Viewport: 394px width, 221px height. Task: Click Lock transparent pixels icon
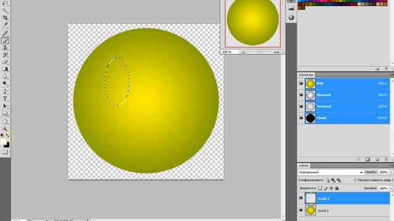click(320, 188)
